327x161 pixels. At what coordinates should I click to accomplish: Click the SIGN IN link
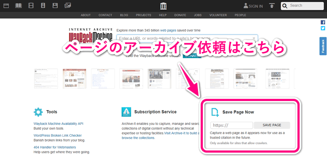coord(256,7)
